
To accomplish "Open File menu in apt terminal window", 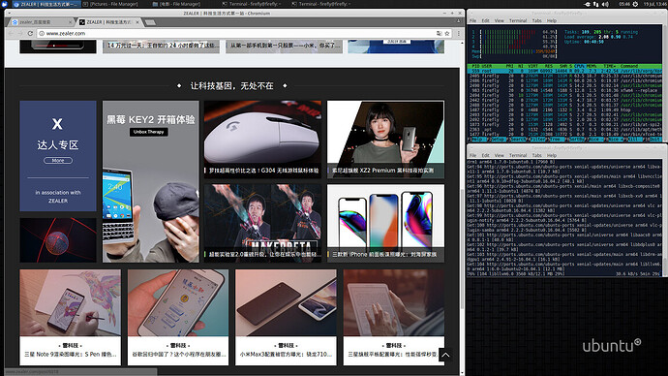I will tap(472, 155).
